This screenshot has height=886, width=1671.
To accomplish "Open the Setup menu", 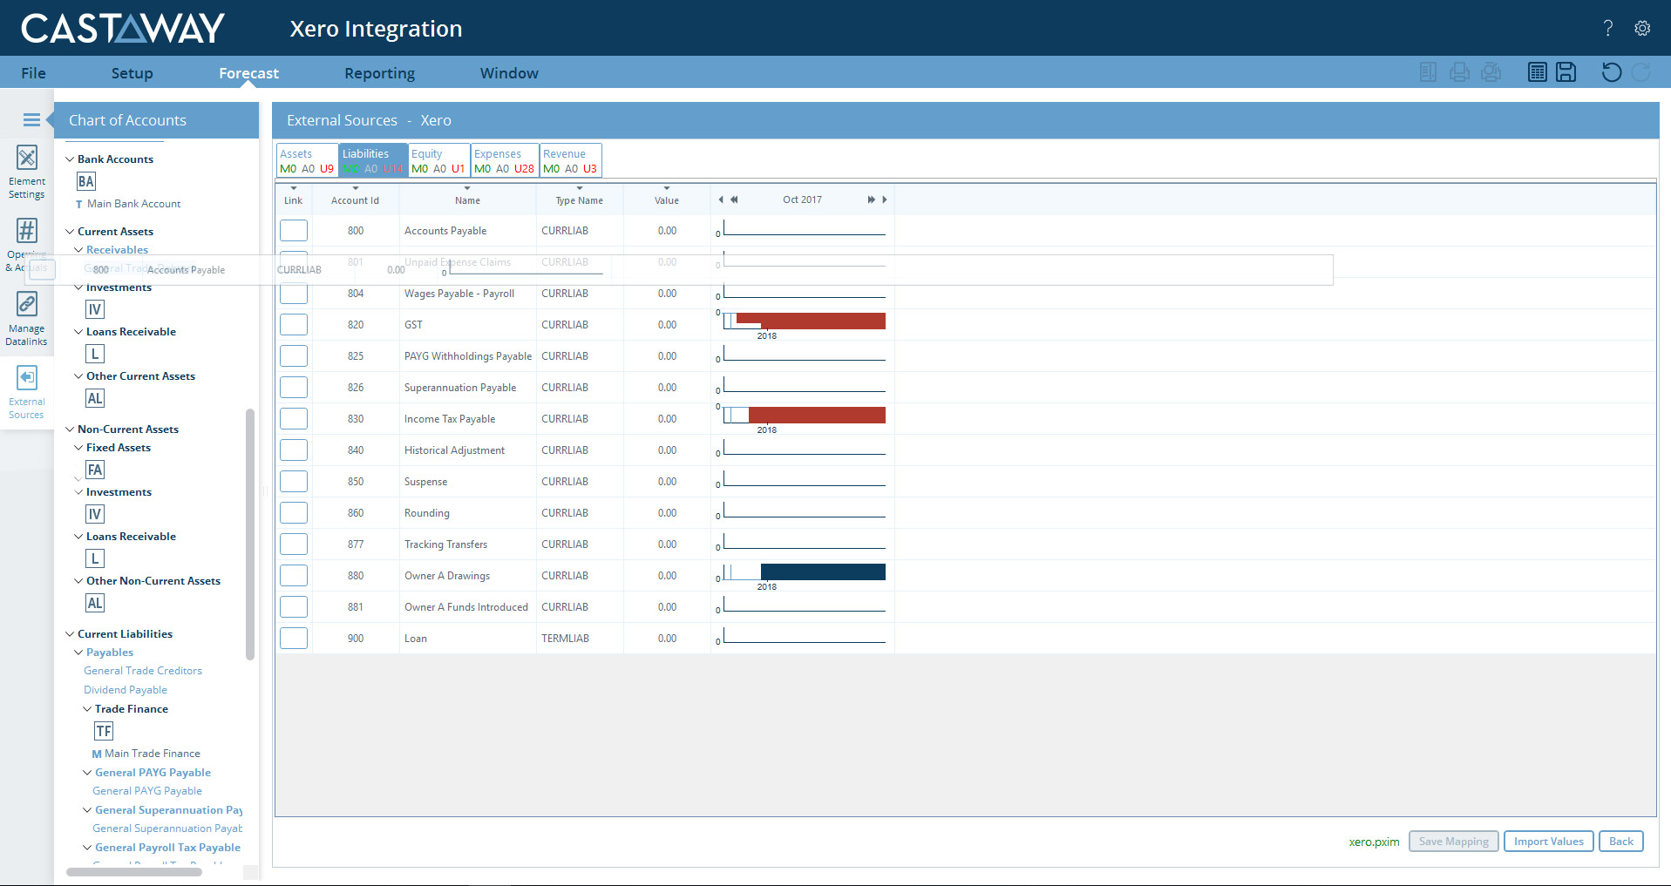I will pos(132,73).
